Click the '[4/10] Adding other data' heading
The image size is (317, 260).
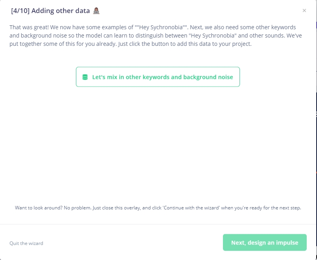point(51,11)
